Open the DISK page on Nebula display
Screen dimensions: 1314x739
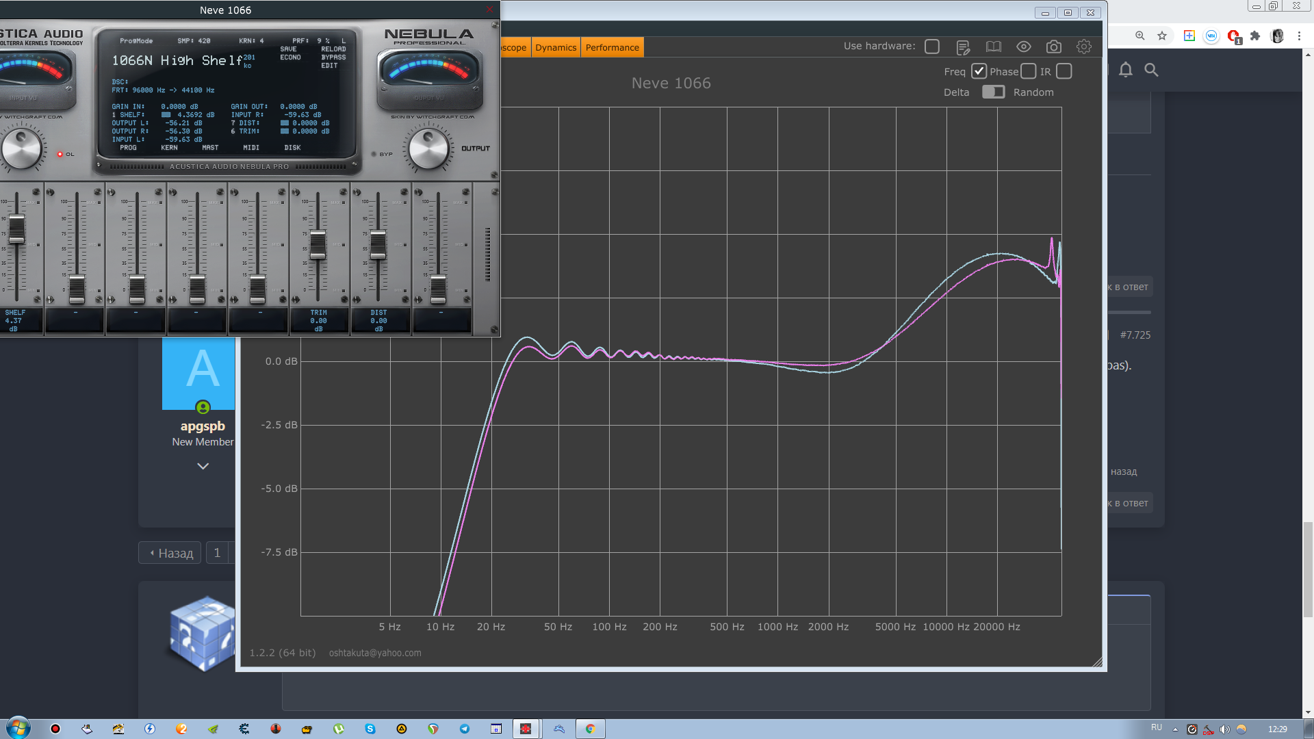coord(292,148)
